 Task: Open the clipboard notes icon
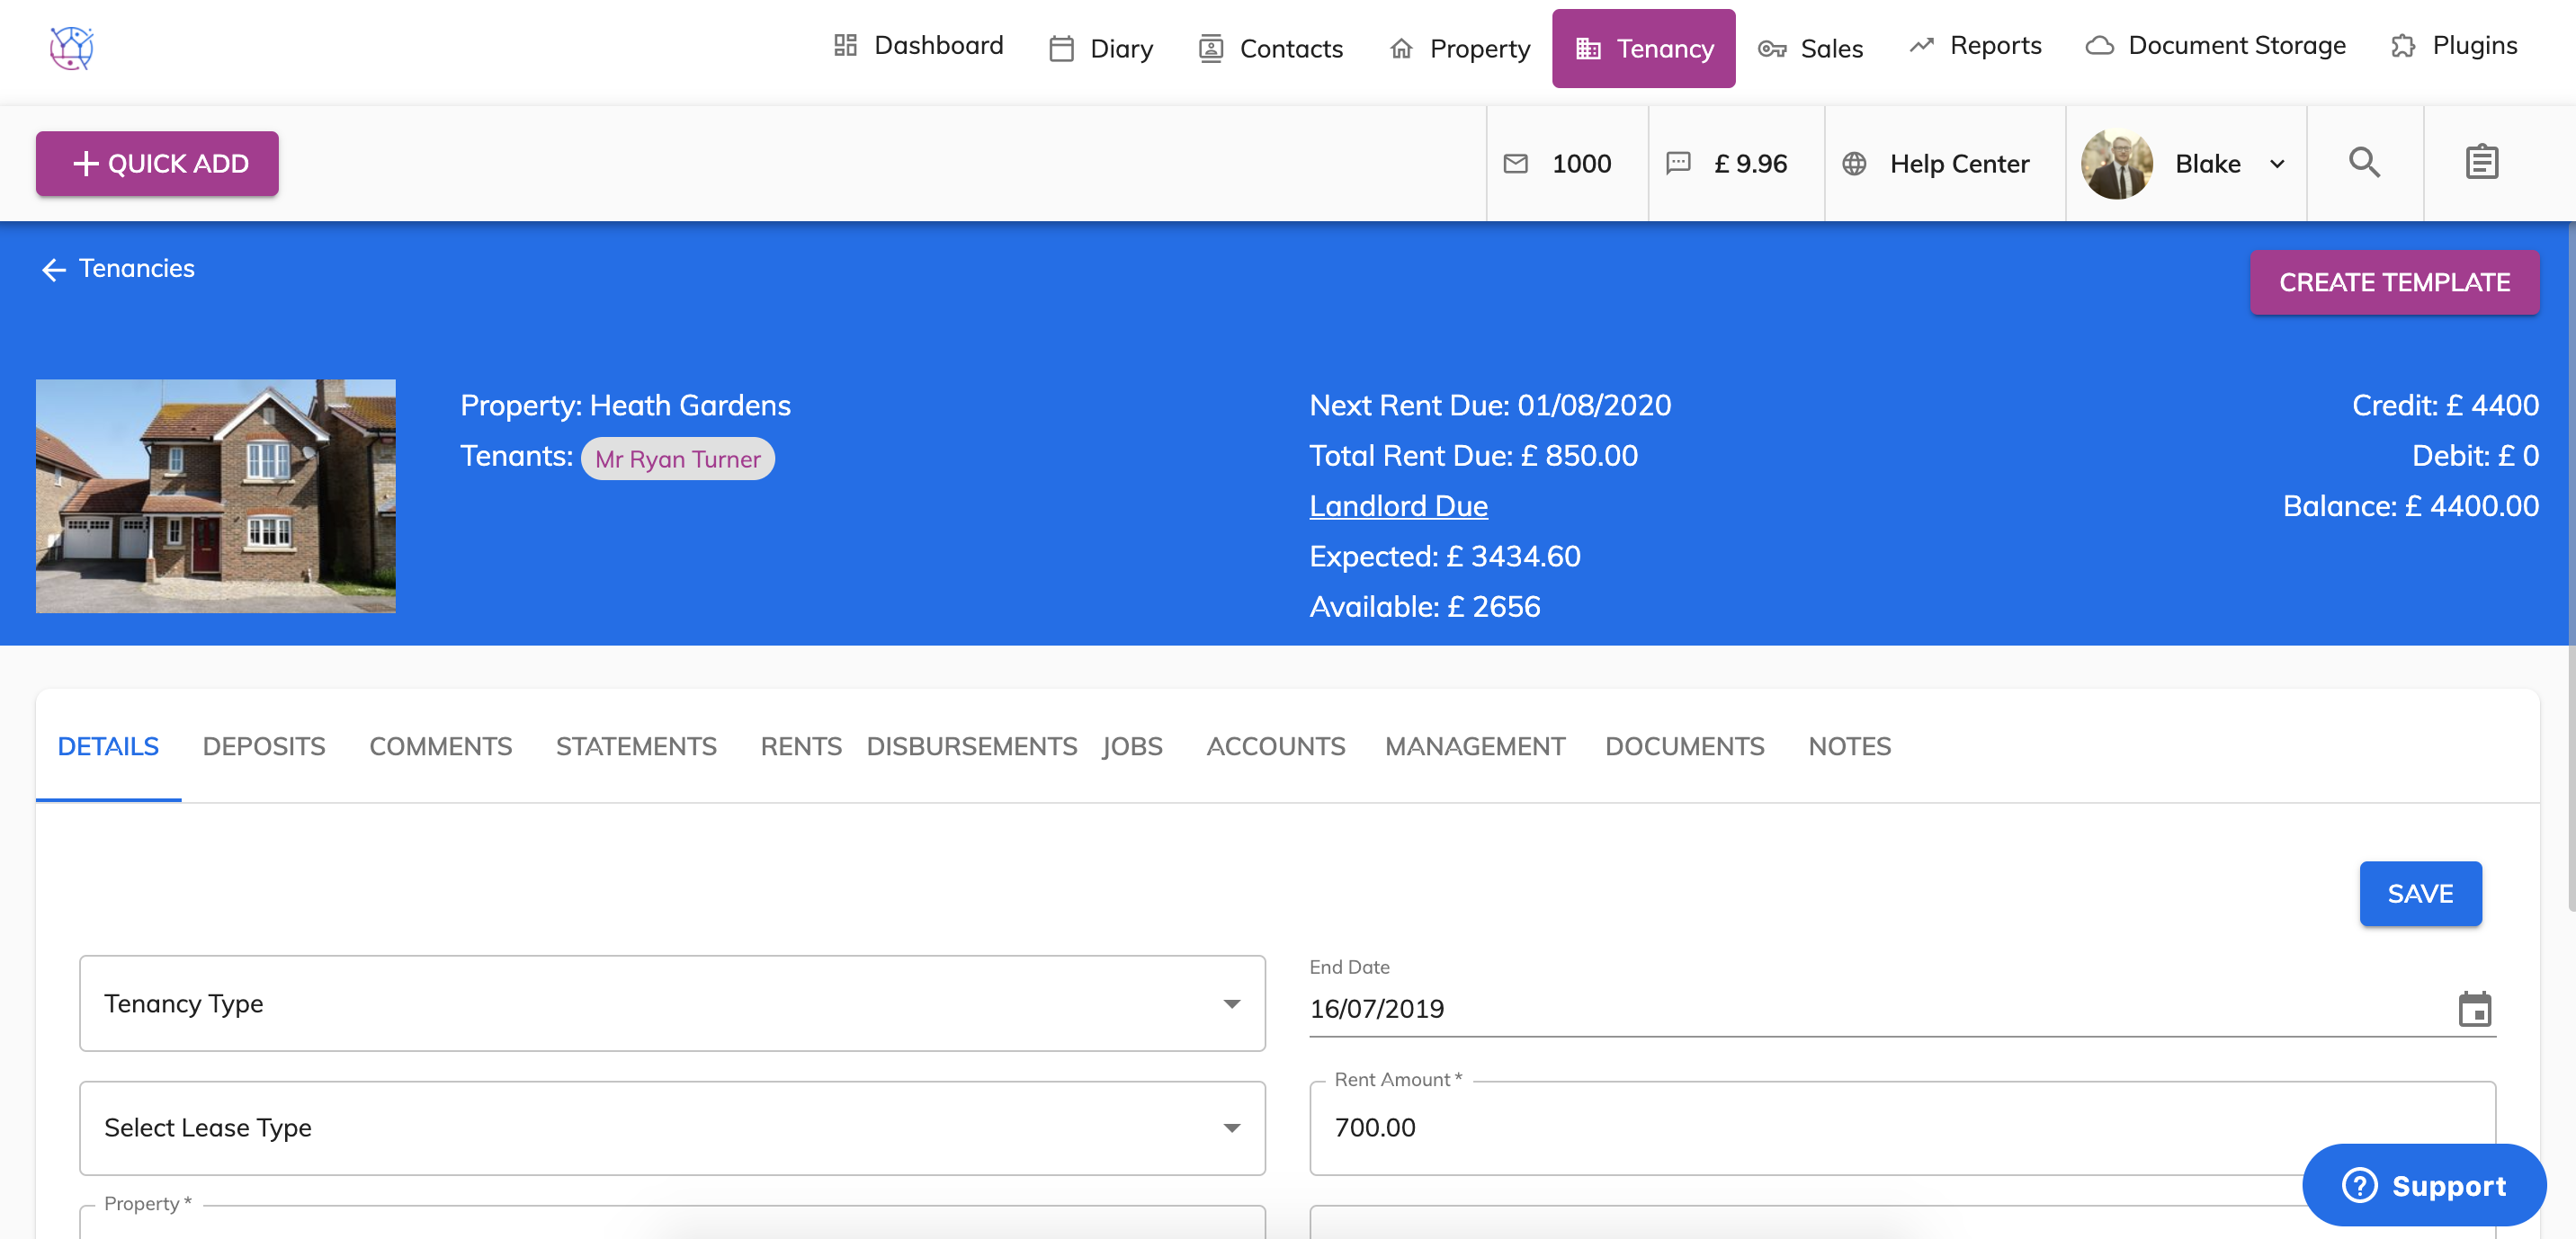coord(2481,162)
